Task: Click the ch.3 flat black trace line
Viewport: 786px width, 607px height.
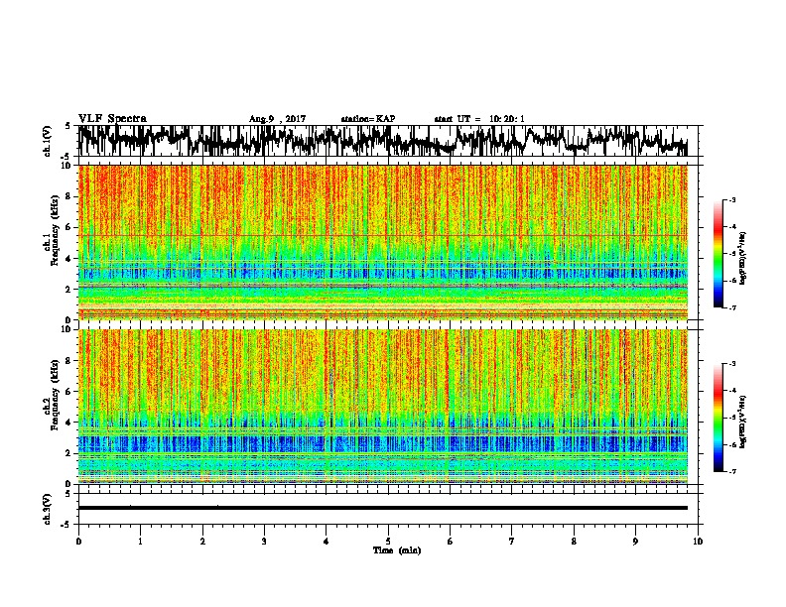Action: tap(382, 508)
